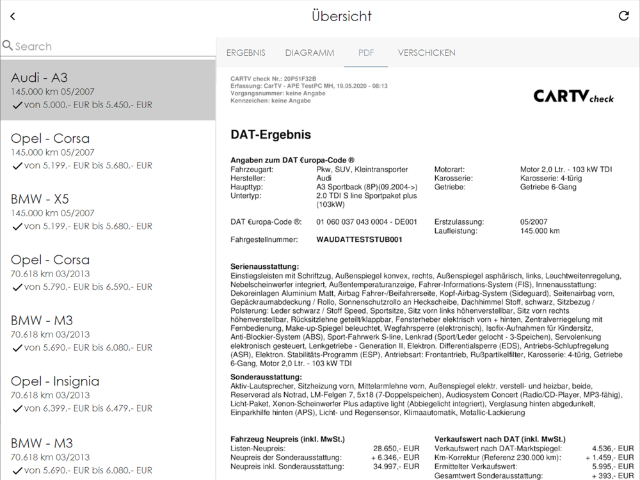Click the Erstzulassung value 05/2007

534,222
